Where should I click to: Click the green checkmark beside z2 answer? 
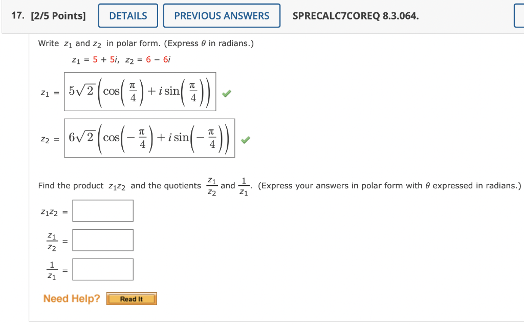pyautogui.click(x=245, y=139)
